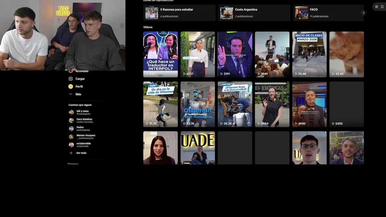Click the circular icon at top-right corner
The image size is (386, 217).
tap(376, 7)
